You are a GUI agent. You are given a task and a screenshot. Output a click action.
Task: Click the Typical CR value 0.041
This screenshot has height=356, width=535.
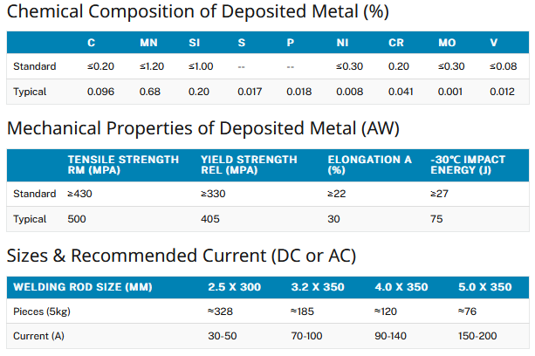coord(401,91)
